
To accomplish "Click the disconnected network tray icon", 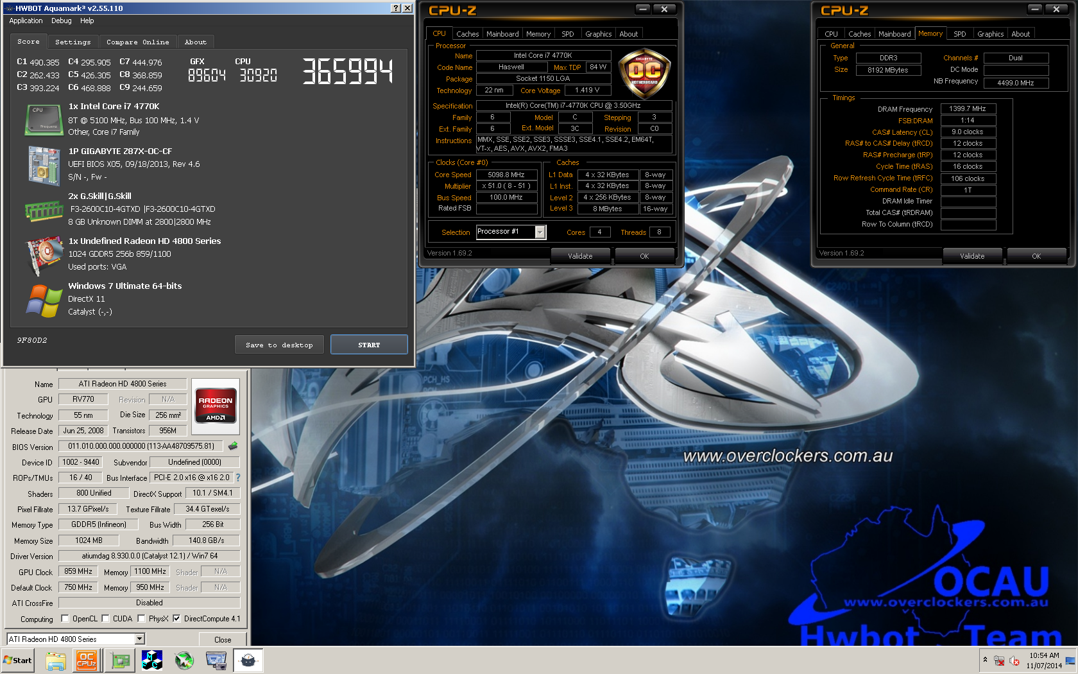I will tap(999, 661).
